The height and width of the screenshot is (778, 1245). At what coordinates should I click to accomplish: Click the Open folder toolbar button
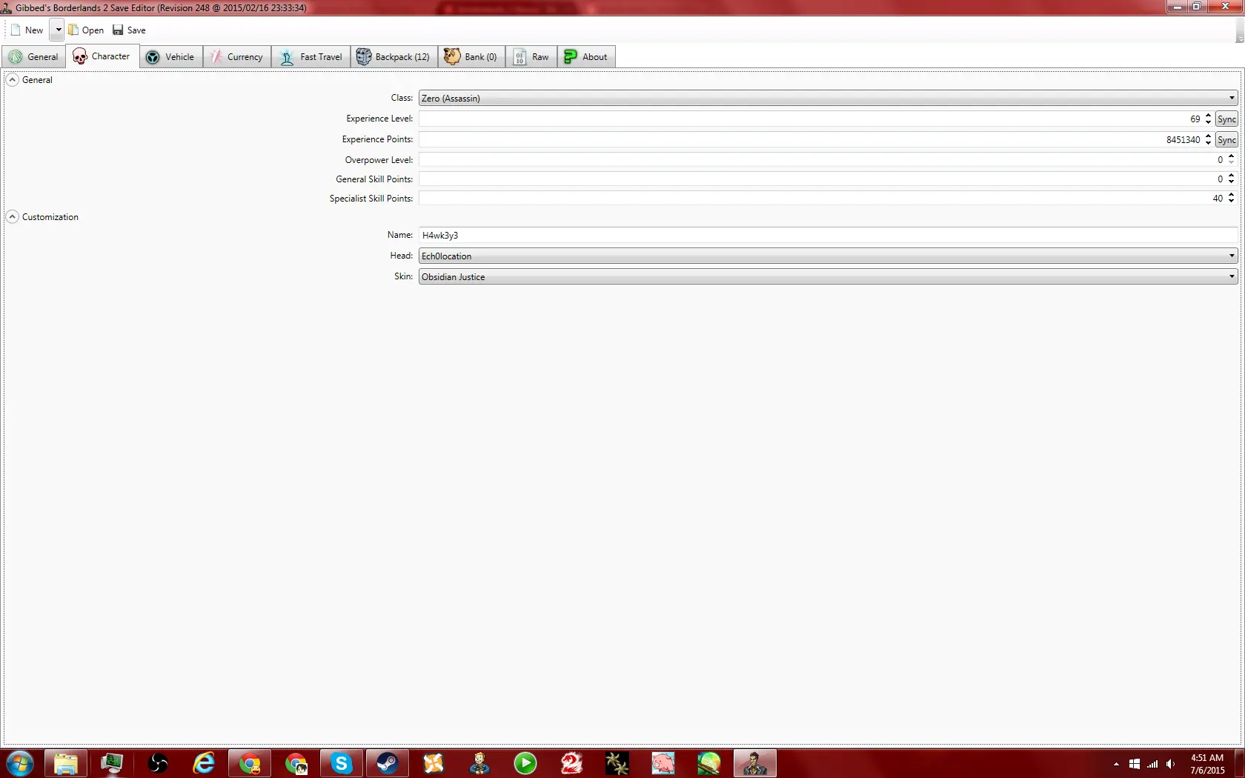(86, 30)
